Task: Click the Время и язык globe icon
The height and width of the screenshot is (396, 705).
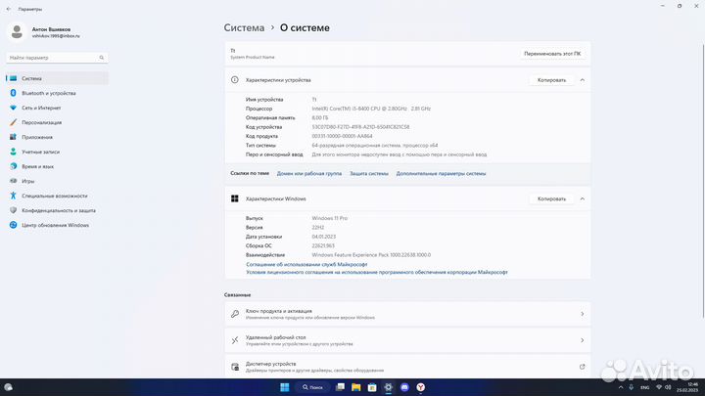Action: click(x=13, y=166)
